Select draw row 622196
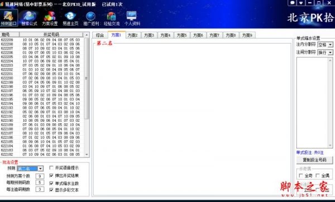Screen dimensions: 335x202 [x=42, y=95]
